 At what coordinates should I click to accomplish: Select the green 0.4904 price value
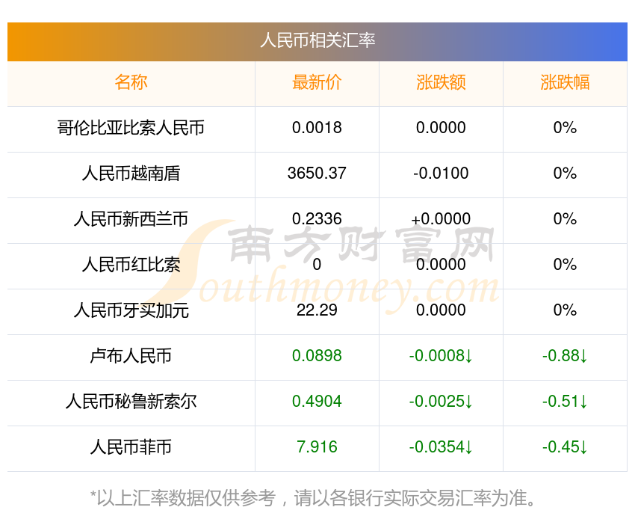coord(317,402)
